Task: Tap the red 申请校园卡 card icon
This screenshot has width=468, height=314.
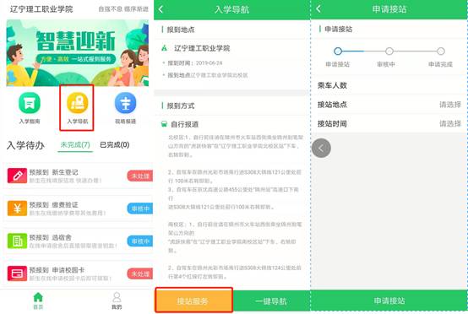Action: (17, 273)
